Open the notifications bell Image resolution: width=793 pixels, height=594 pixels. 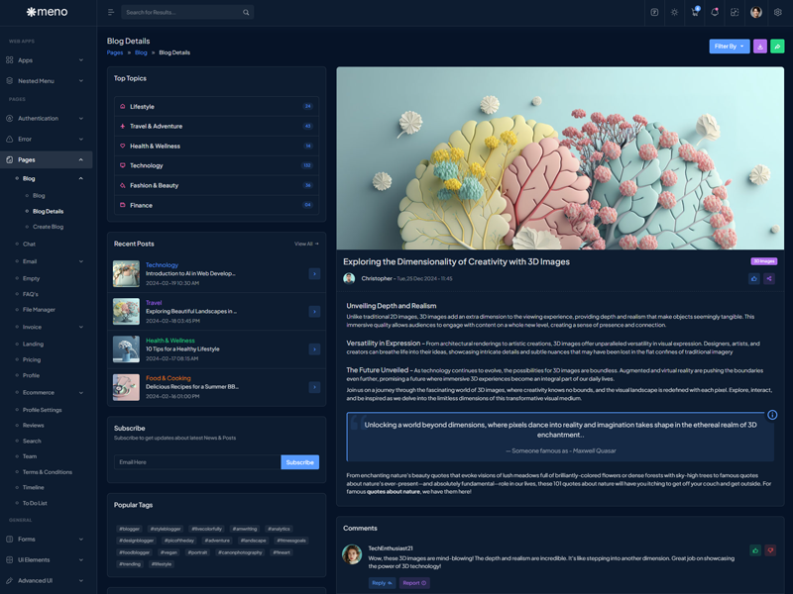(x=715, y=13)
